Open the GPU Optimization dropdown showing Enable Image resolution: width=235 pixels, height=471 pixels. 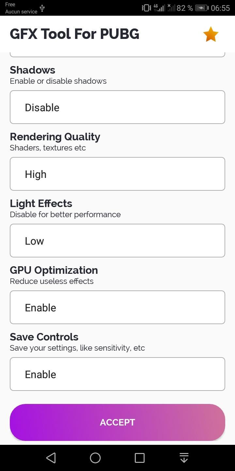click(x=117, y=307)
